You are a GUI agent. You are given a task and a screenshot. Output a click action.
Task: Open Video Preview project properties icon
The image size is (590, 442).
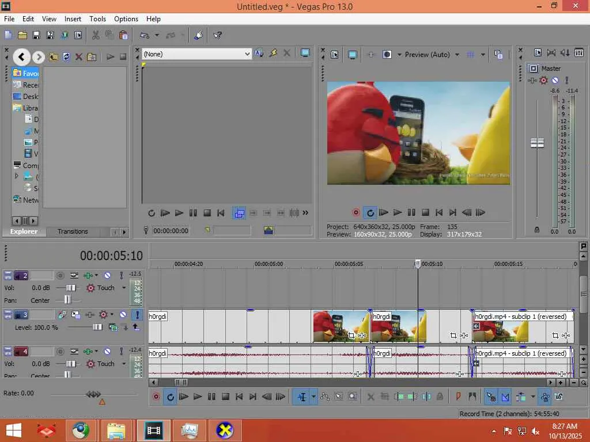click(x=334, y=55)
